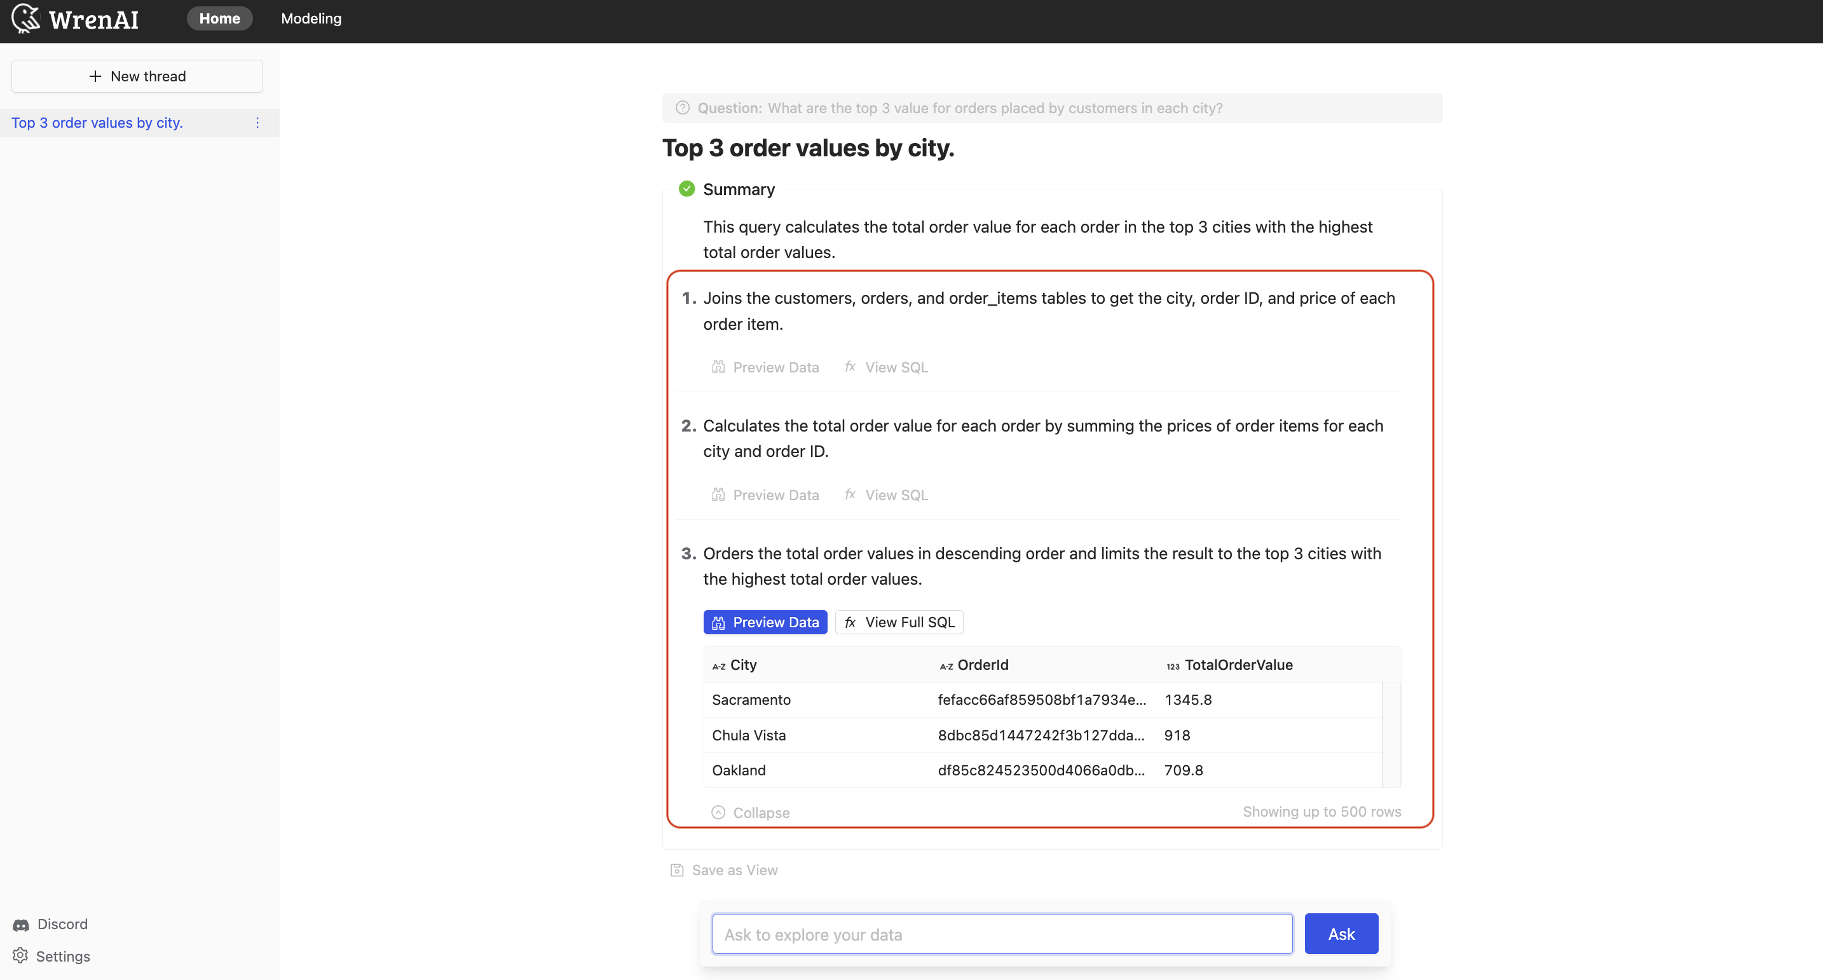
Task: Open the thread options three-dot menu
Action: [257, 123]
